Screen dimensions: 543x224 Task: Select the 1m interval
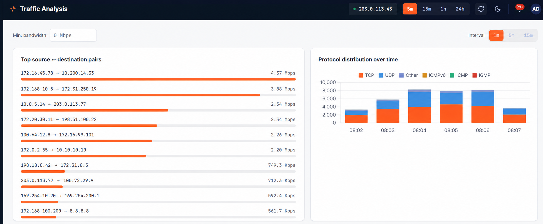[496, 35]
